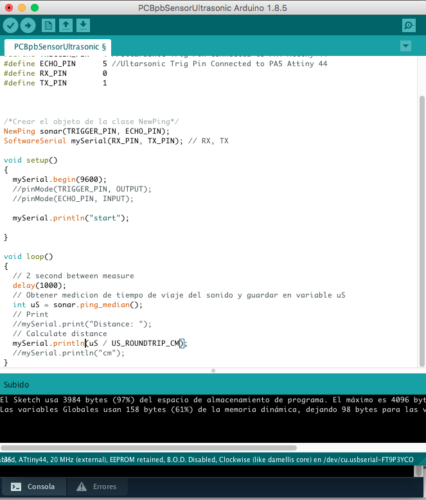
Task: Click the 'mySerial.println("start");' line
Action: [x=71, y=218]
